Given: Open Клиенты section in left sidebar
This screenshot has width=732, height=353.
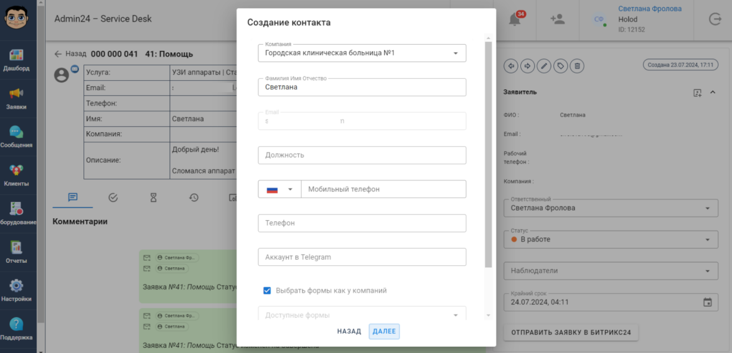Looking at the screenshot, I should 16,175.
